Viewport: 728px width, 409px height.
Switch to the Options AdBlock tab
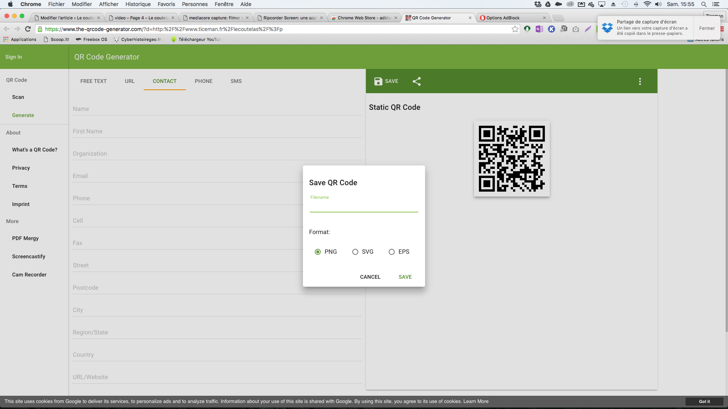coord(513,18)
